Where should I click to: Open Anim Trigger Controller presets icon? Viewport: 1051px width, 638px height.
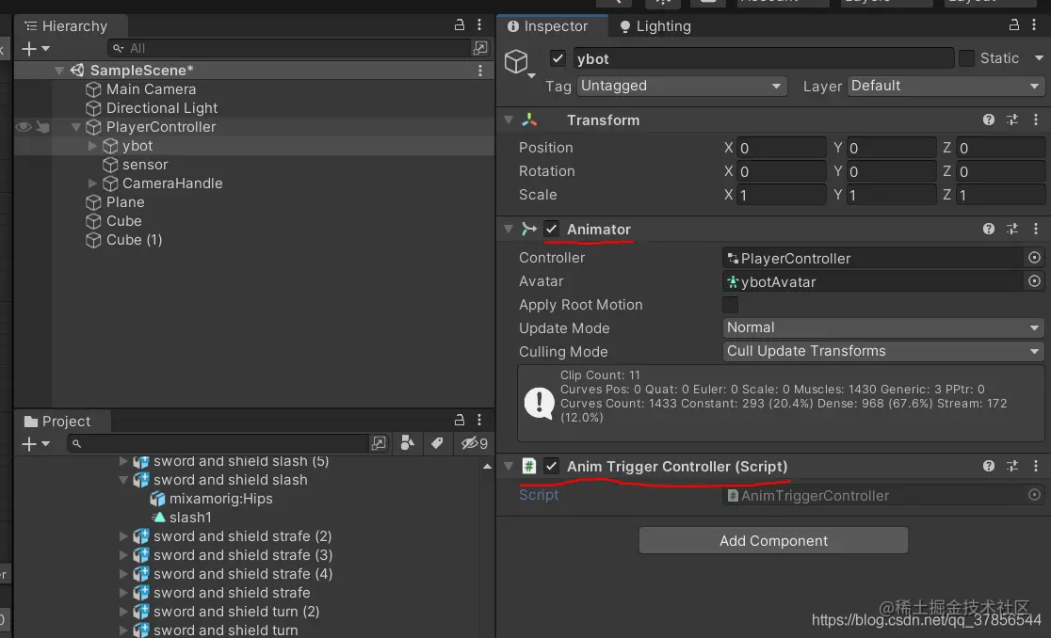point(1012,466)
